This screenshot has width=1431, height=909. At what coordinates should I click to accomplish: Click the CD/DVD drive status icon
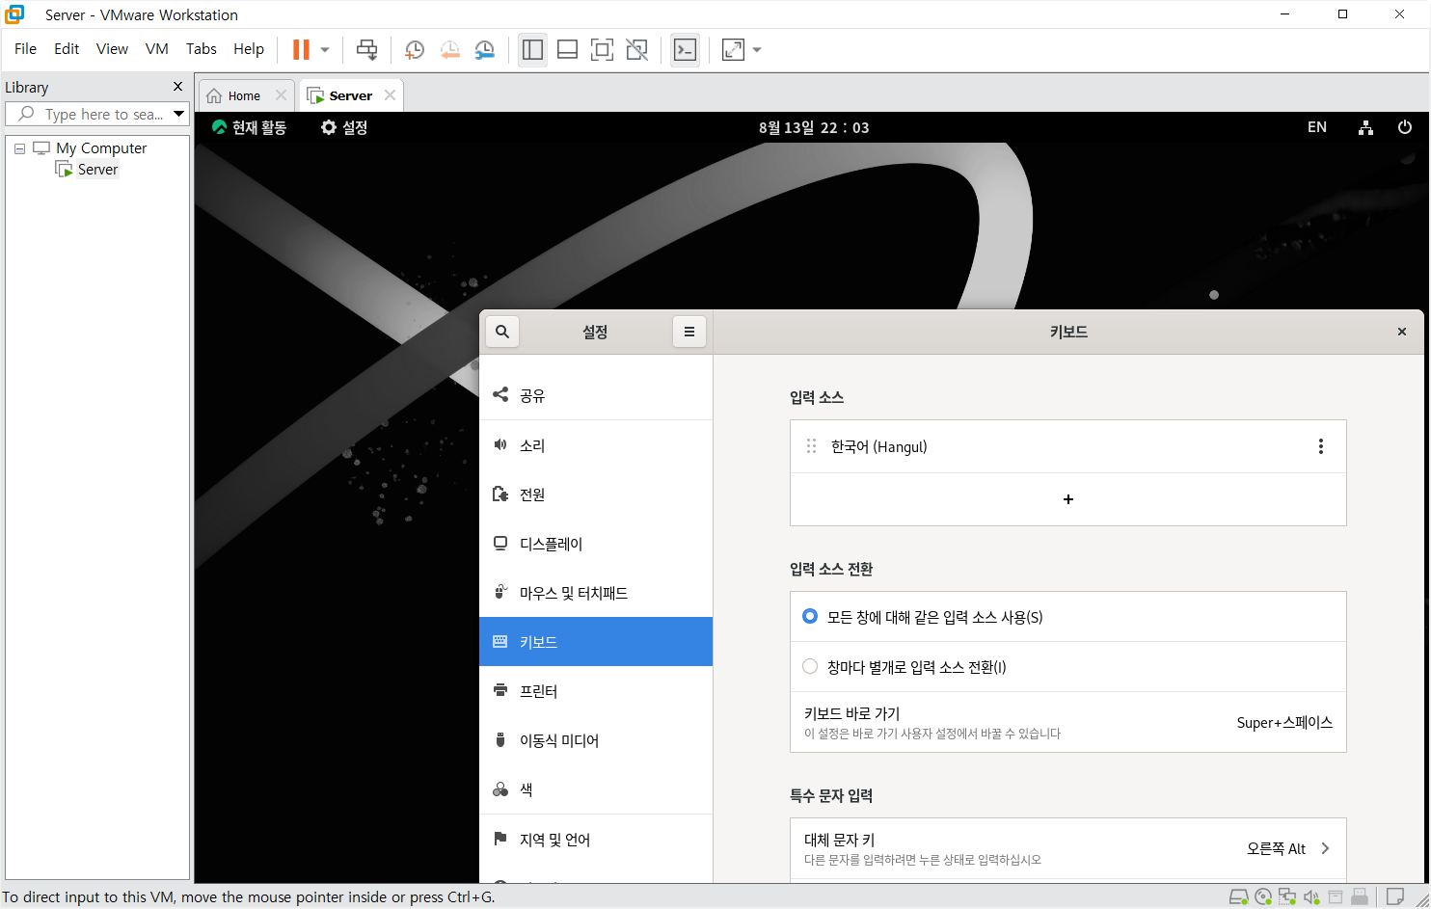point(1264,897)
